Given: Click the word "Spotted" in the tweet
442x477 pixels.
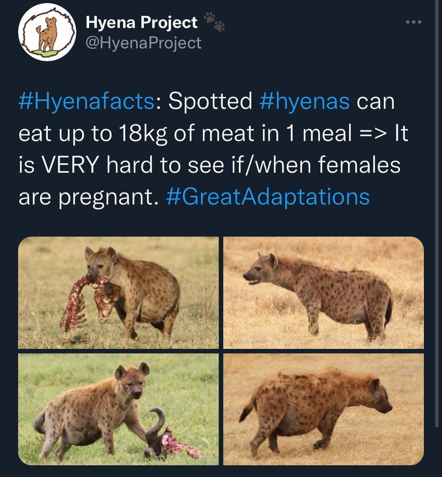Looking at the screenshot, I should (x=210, y=101).
